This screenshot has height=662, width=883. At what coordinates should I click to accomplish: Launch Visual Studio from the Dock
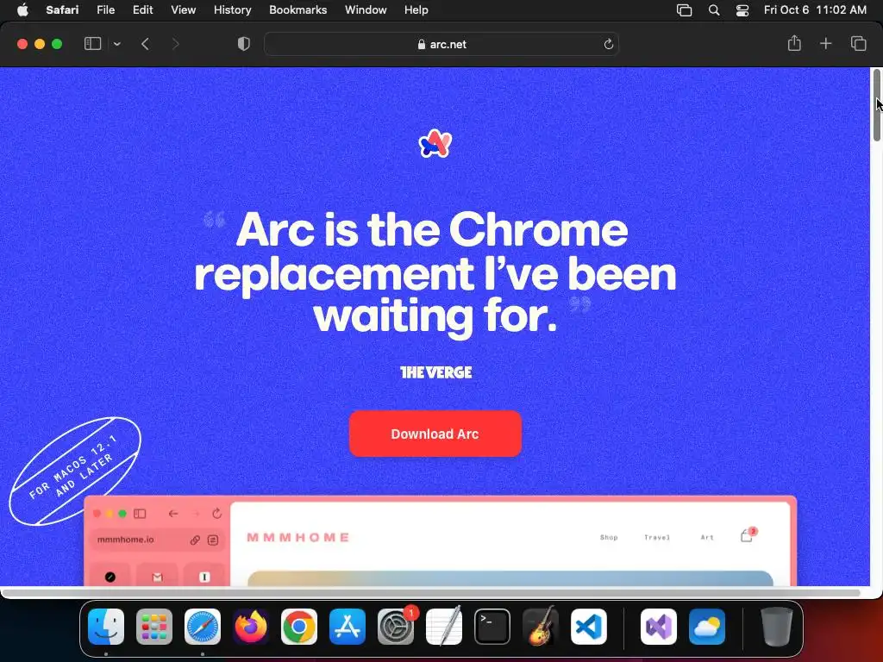(659, 627)
